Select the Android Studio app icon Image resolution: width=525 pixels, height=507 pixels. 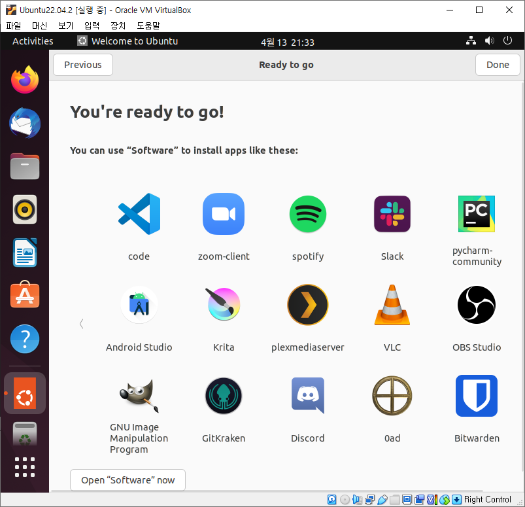[139, 305]
